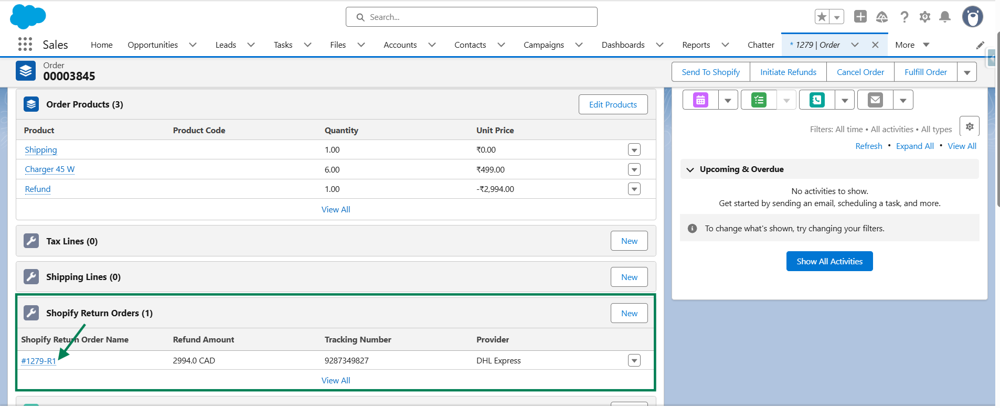Open the Chatter tab
1000x408 pixels.
click(761, 45)
